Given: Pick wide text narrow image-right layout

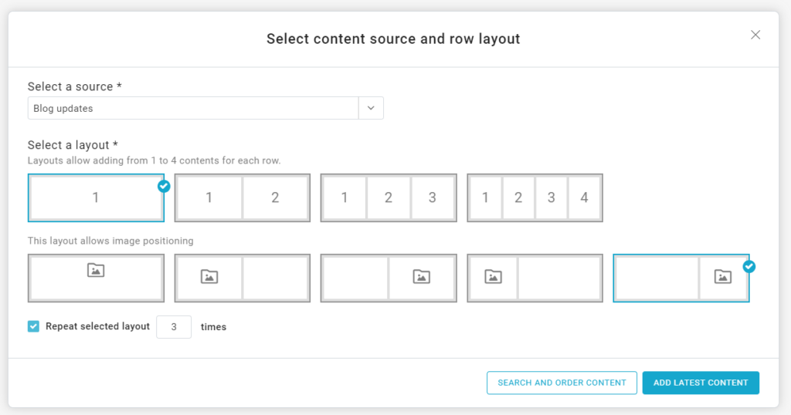Looking at the screenshot, I should tap(681, 278).
